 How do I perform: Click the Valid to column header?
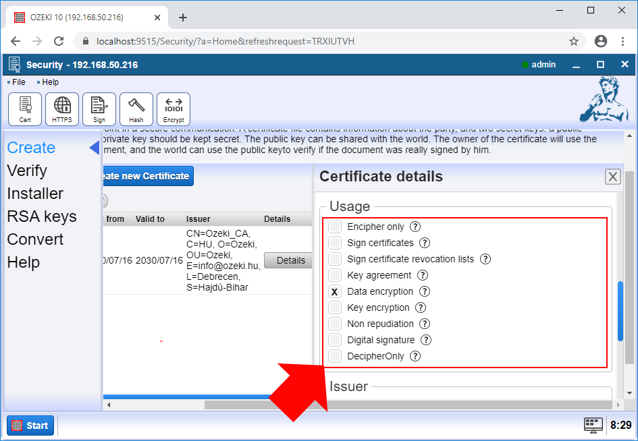(x=150, y=219)
